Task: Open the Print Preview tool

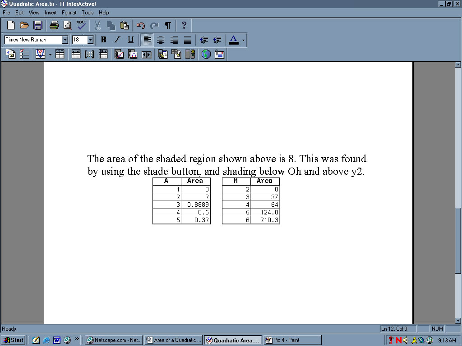Action: coord(68,25)
